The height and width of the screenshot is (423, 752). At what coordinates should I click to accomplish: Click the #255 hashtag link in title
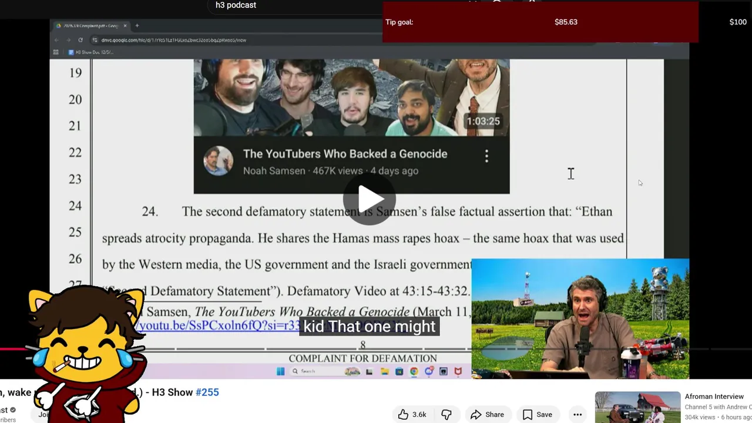[x=207, y=392]
